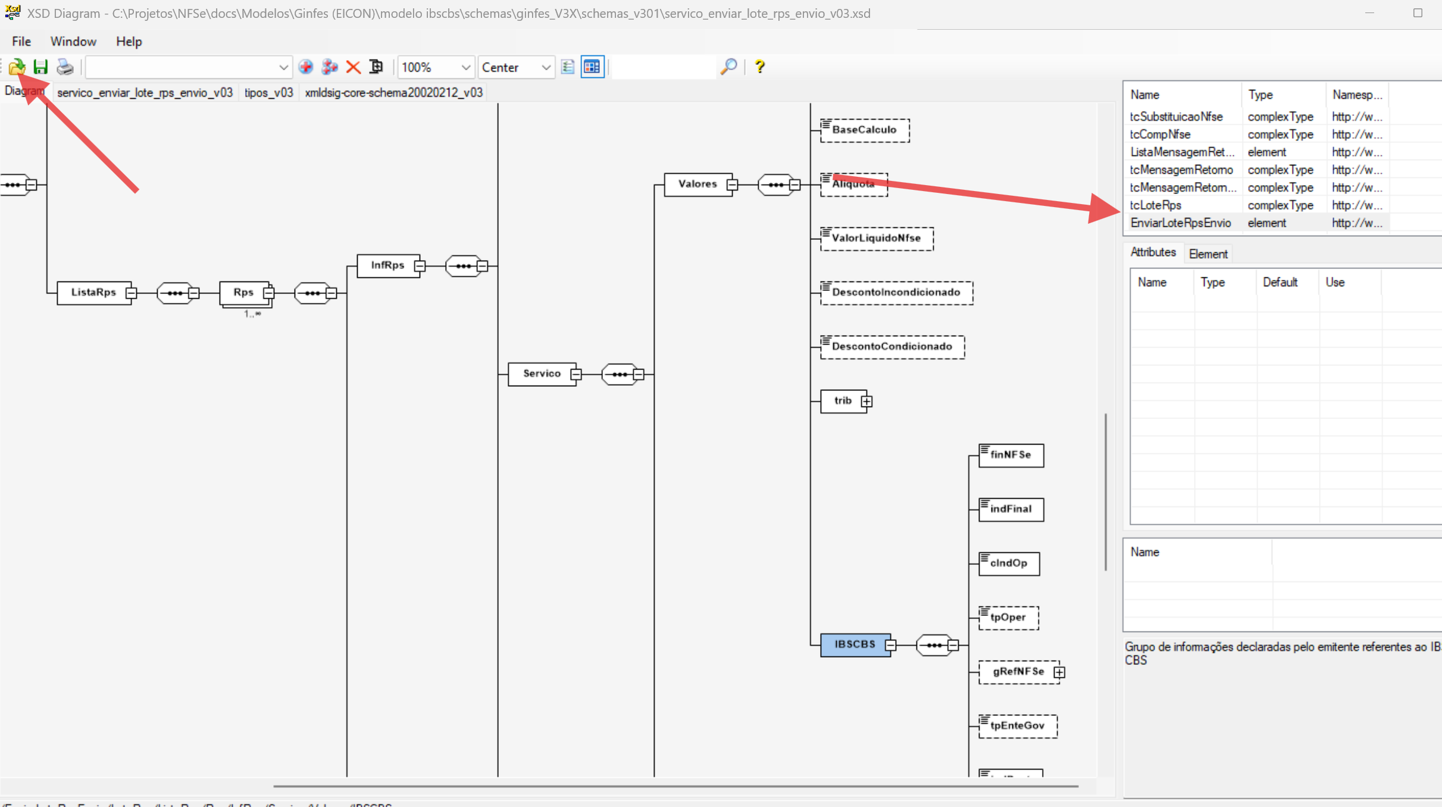1442x807 pixels.
Task: Click the Add element plus icon
Action: pos(306,67)
